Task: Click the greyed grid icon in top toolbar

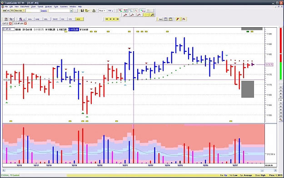Action: click(x=150, y=11)
